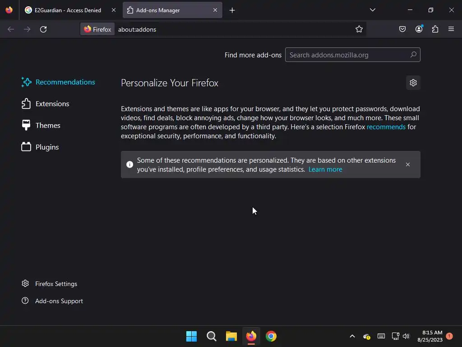Click the info icon in the notice
462x347 pixels.
[x=129, y=164]
